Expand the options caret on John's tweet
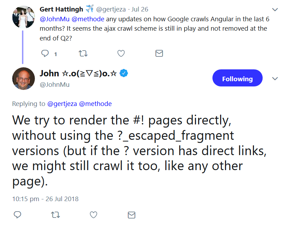This screenshot has width=293, height=229. [275, 78]
